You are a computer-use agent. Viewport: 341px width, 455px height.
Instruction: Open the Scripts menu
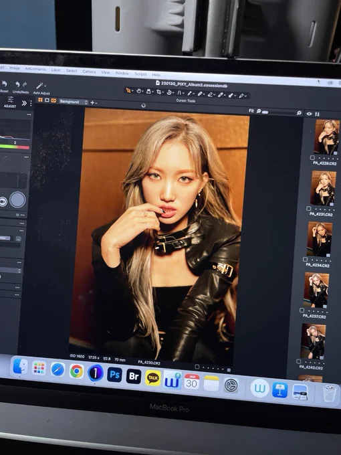coord(140,74)
